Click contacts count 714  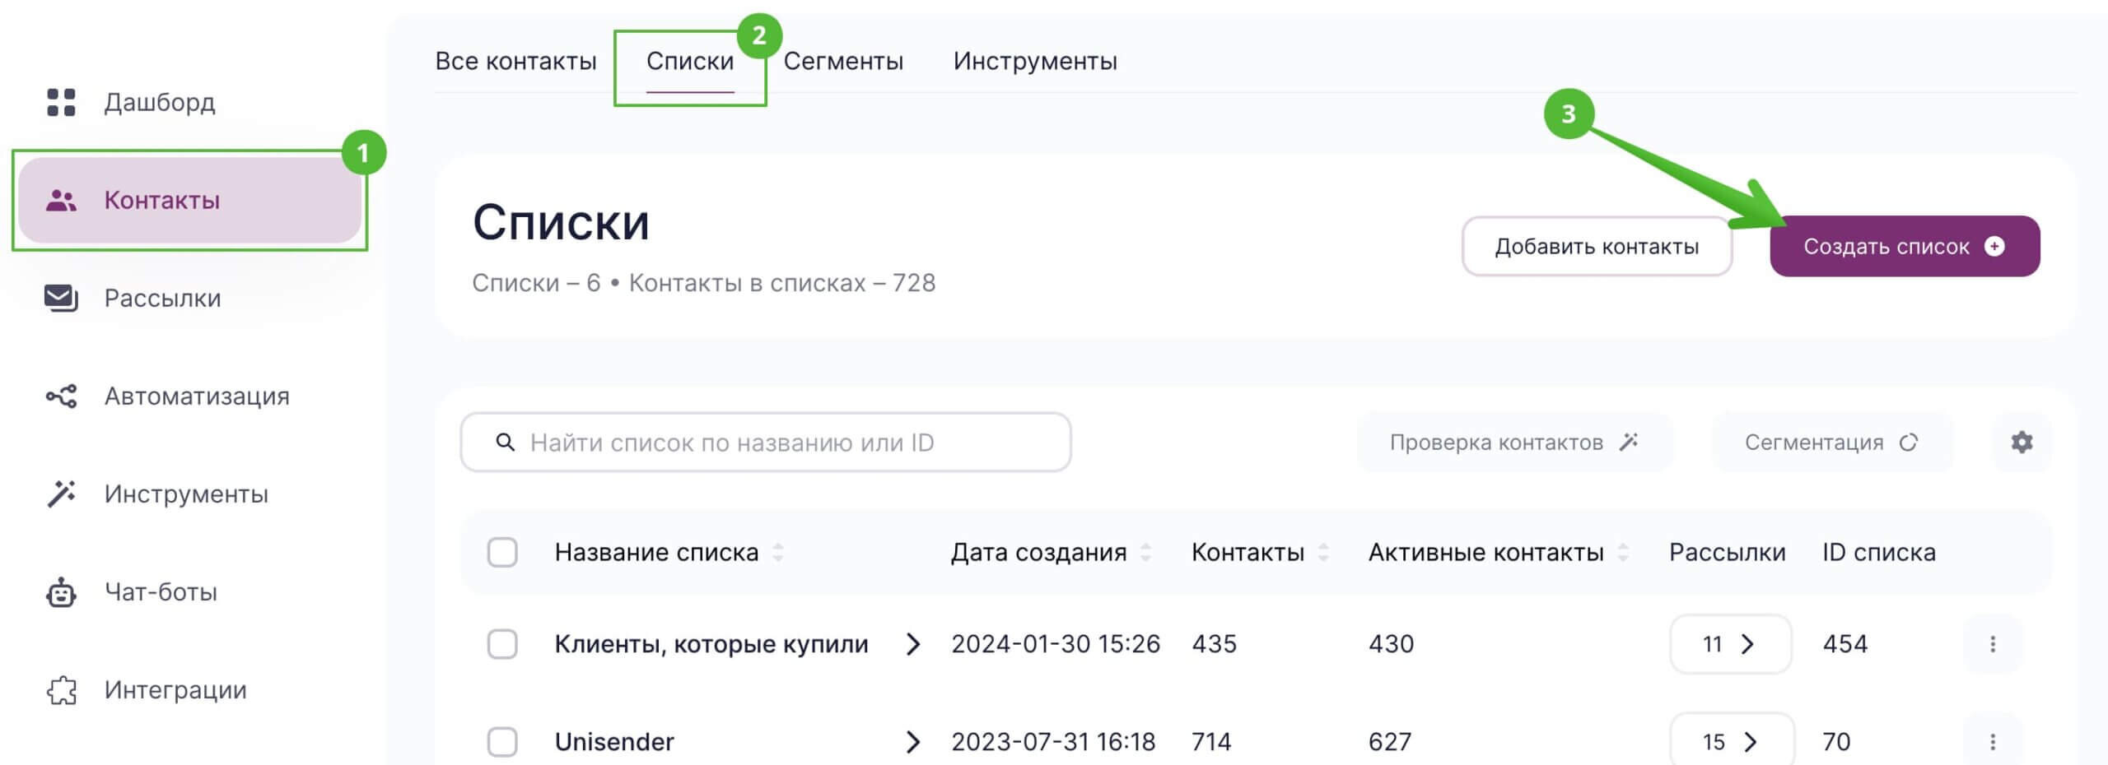(1211, 742)
